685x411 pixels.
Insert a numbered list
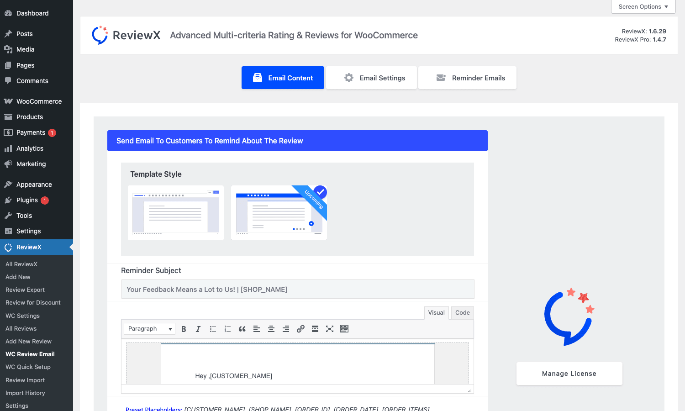tap(227, 329)
